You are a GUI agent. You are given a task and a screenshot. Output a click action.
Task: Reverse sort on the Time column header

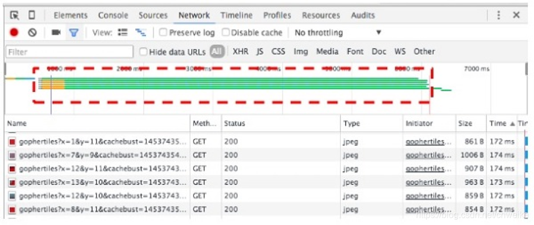[501, 124]
